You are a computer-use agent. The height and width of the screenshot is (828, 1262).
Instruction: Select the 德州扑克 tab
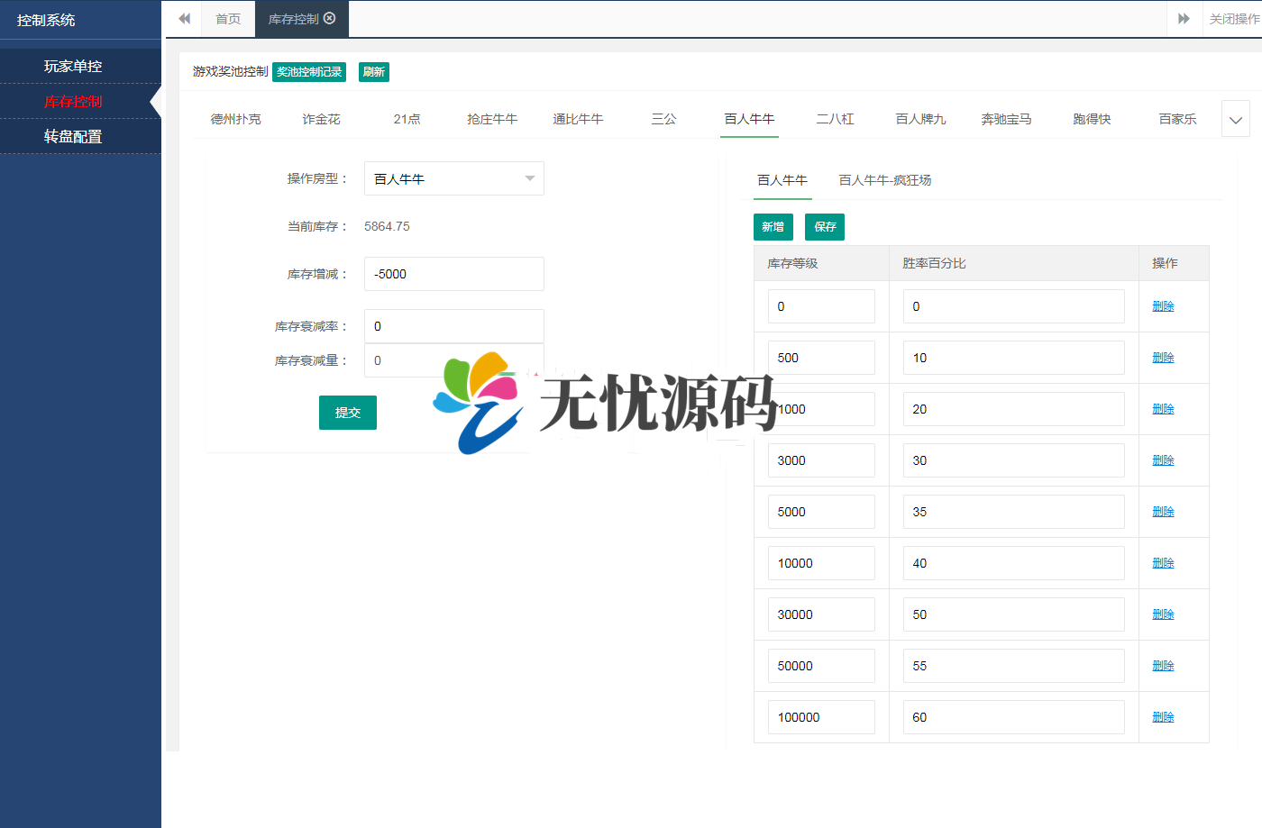[236, 118]
